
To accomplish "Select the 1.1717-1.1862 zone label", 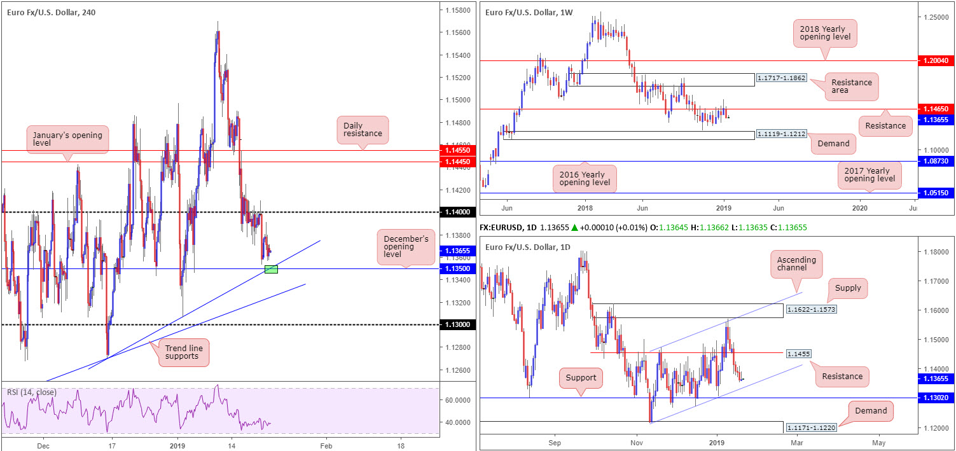I will 782,79.
